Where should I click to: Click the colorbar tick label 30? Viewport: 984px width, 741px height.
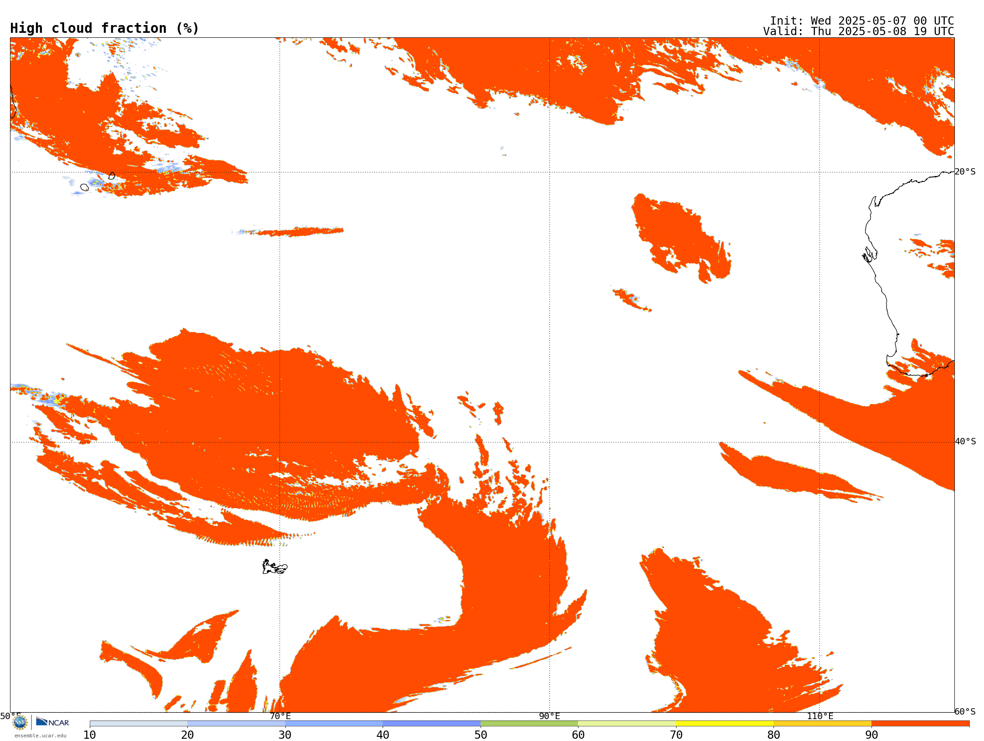point(285,735)
